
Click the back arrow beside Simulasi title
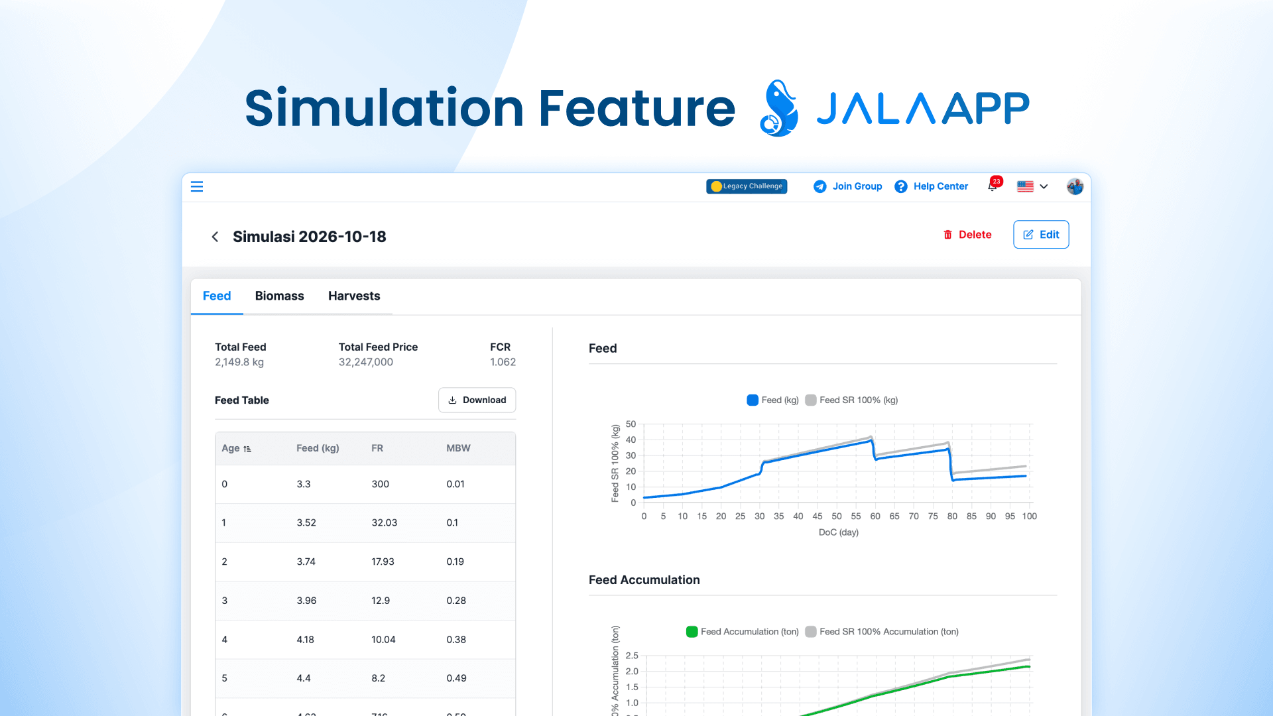tap(215, 237)
